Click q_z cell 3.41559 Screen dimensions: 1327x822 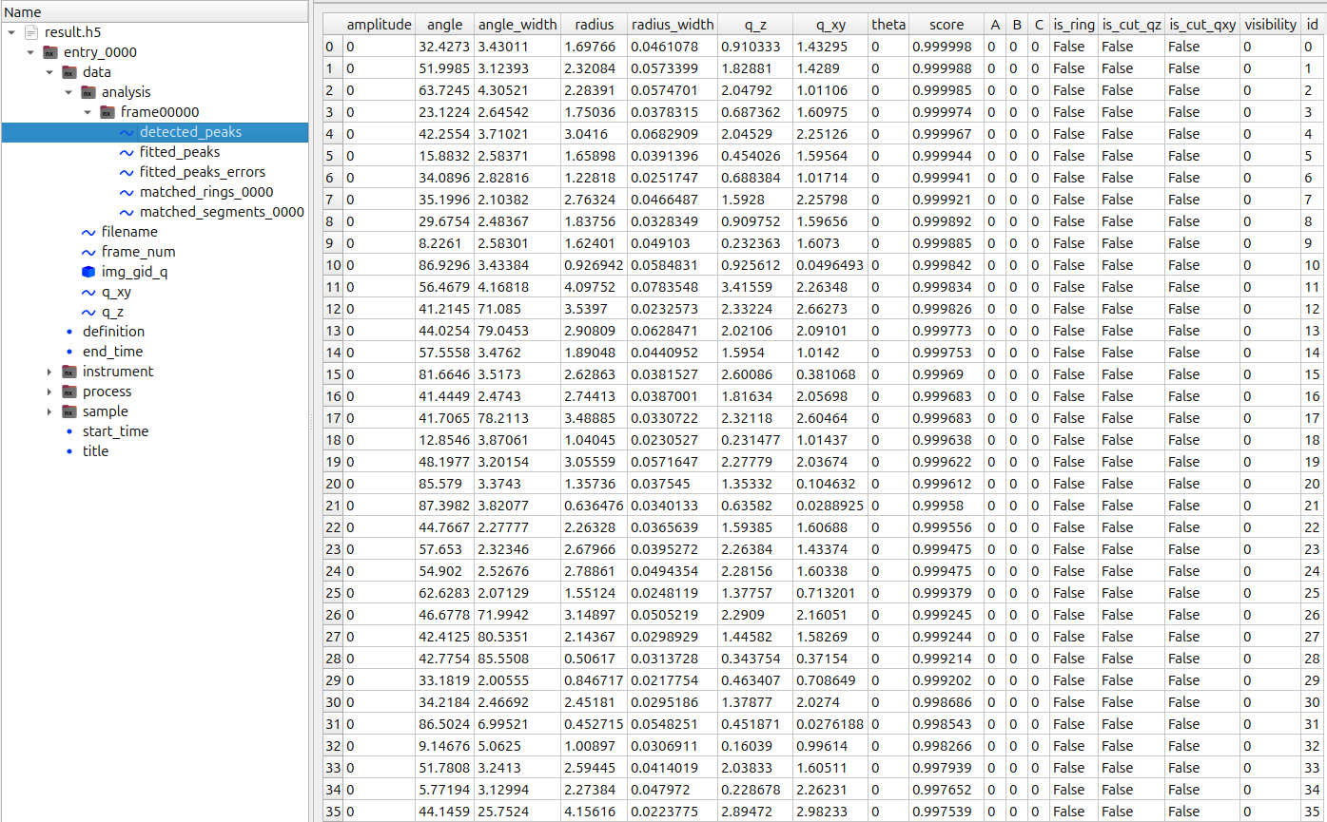(755, 287)
